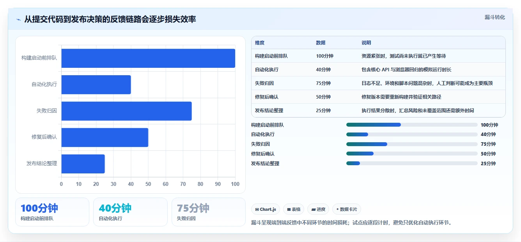Click the 漏斗转化 label in header

[495, 17]
